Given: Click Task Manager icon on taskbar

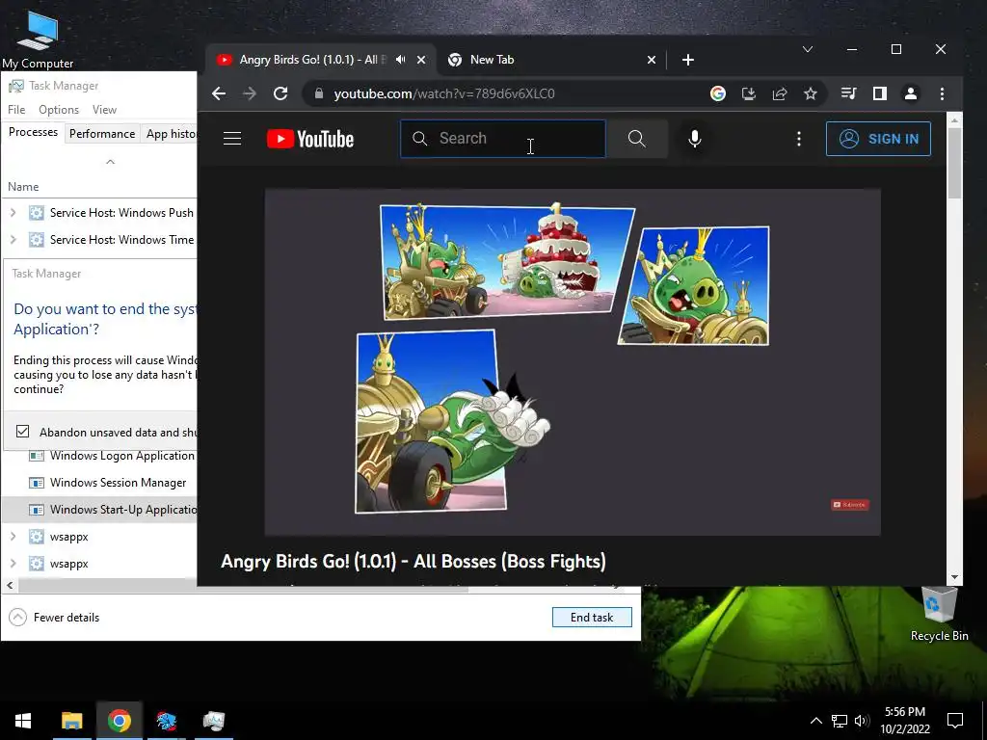Looking at the screenshot, I should pyautogui.click(x=214, y=721).
